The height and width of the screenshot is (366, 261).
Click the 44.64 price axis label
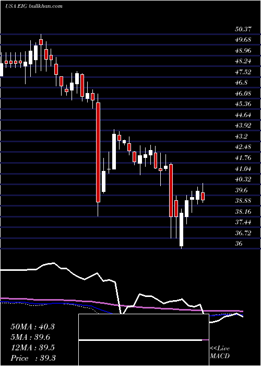point(243,115)
